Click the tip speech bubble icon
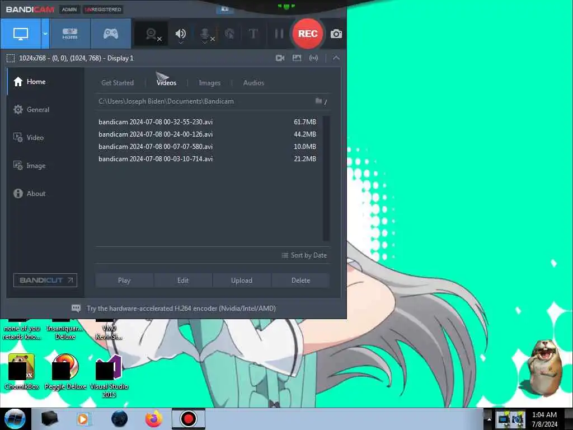573x430 pixels. pos(76,309)
